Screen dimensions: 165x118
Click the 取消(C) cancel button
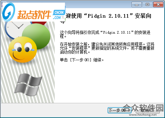coord(147,110)
